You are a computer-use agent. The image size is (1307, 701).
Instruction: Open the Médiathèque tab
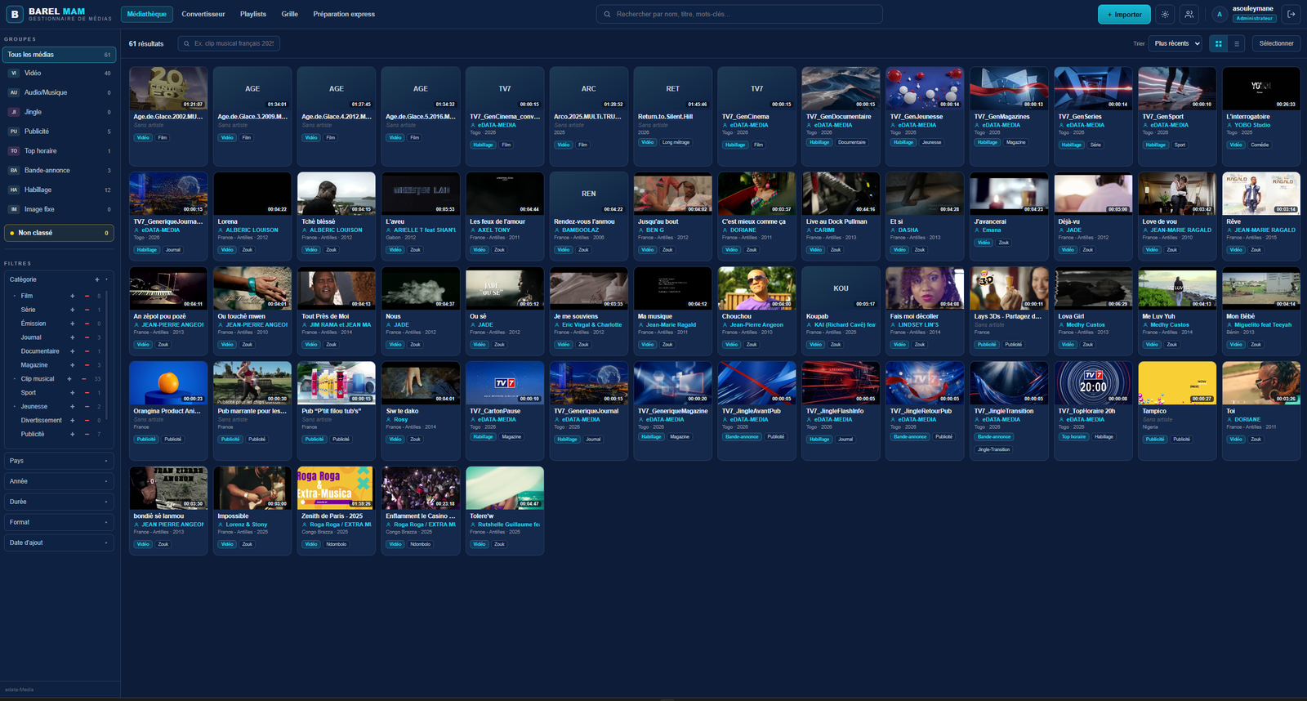[146, 14]
